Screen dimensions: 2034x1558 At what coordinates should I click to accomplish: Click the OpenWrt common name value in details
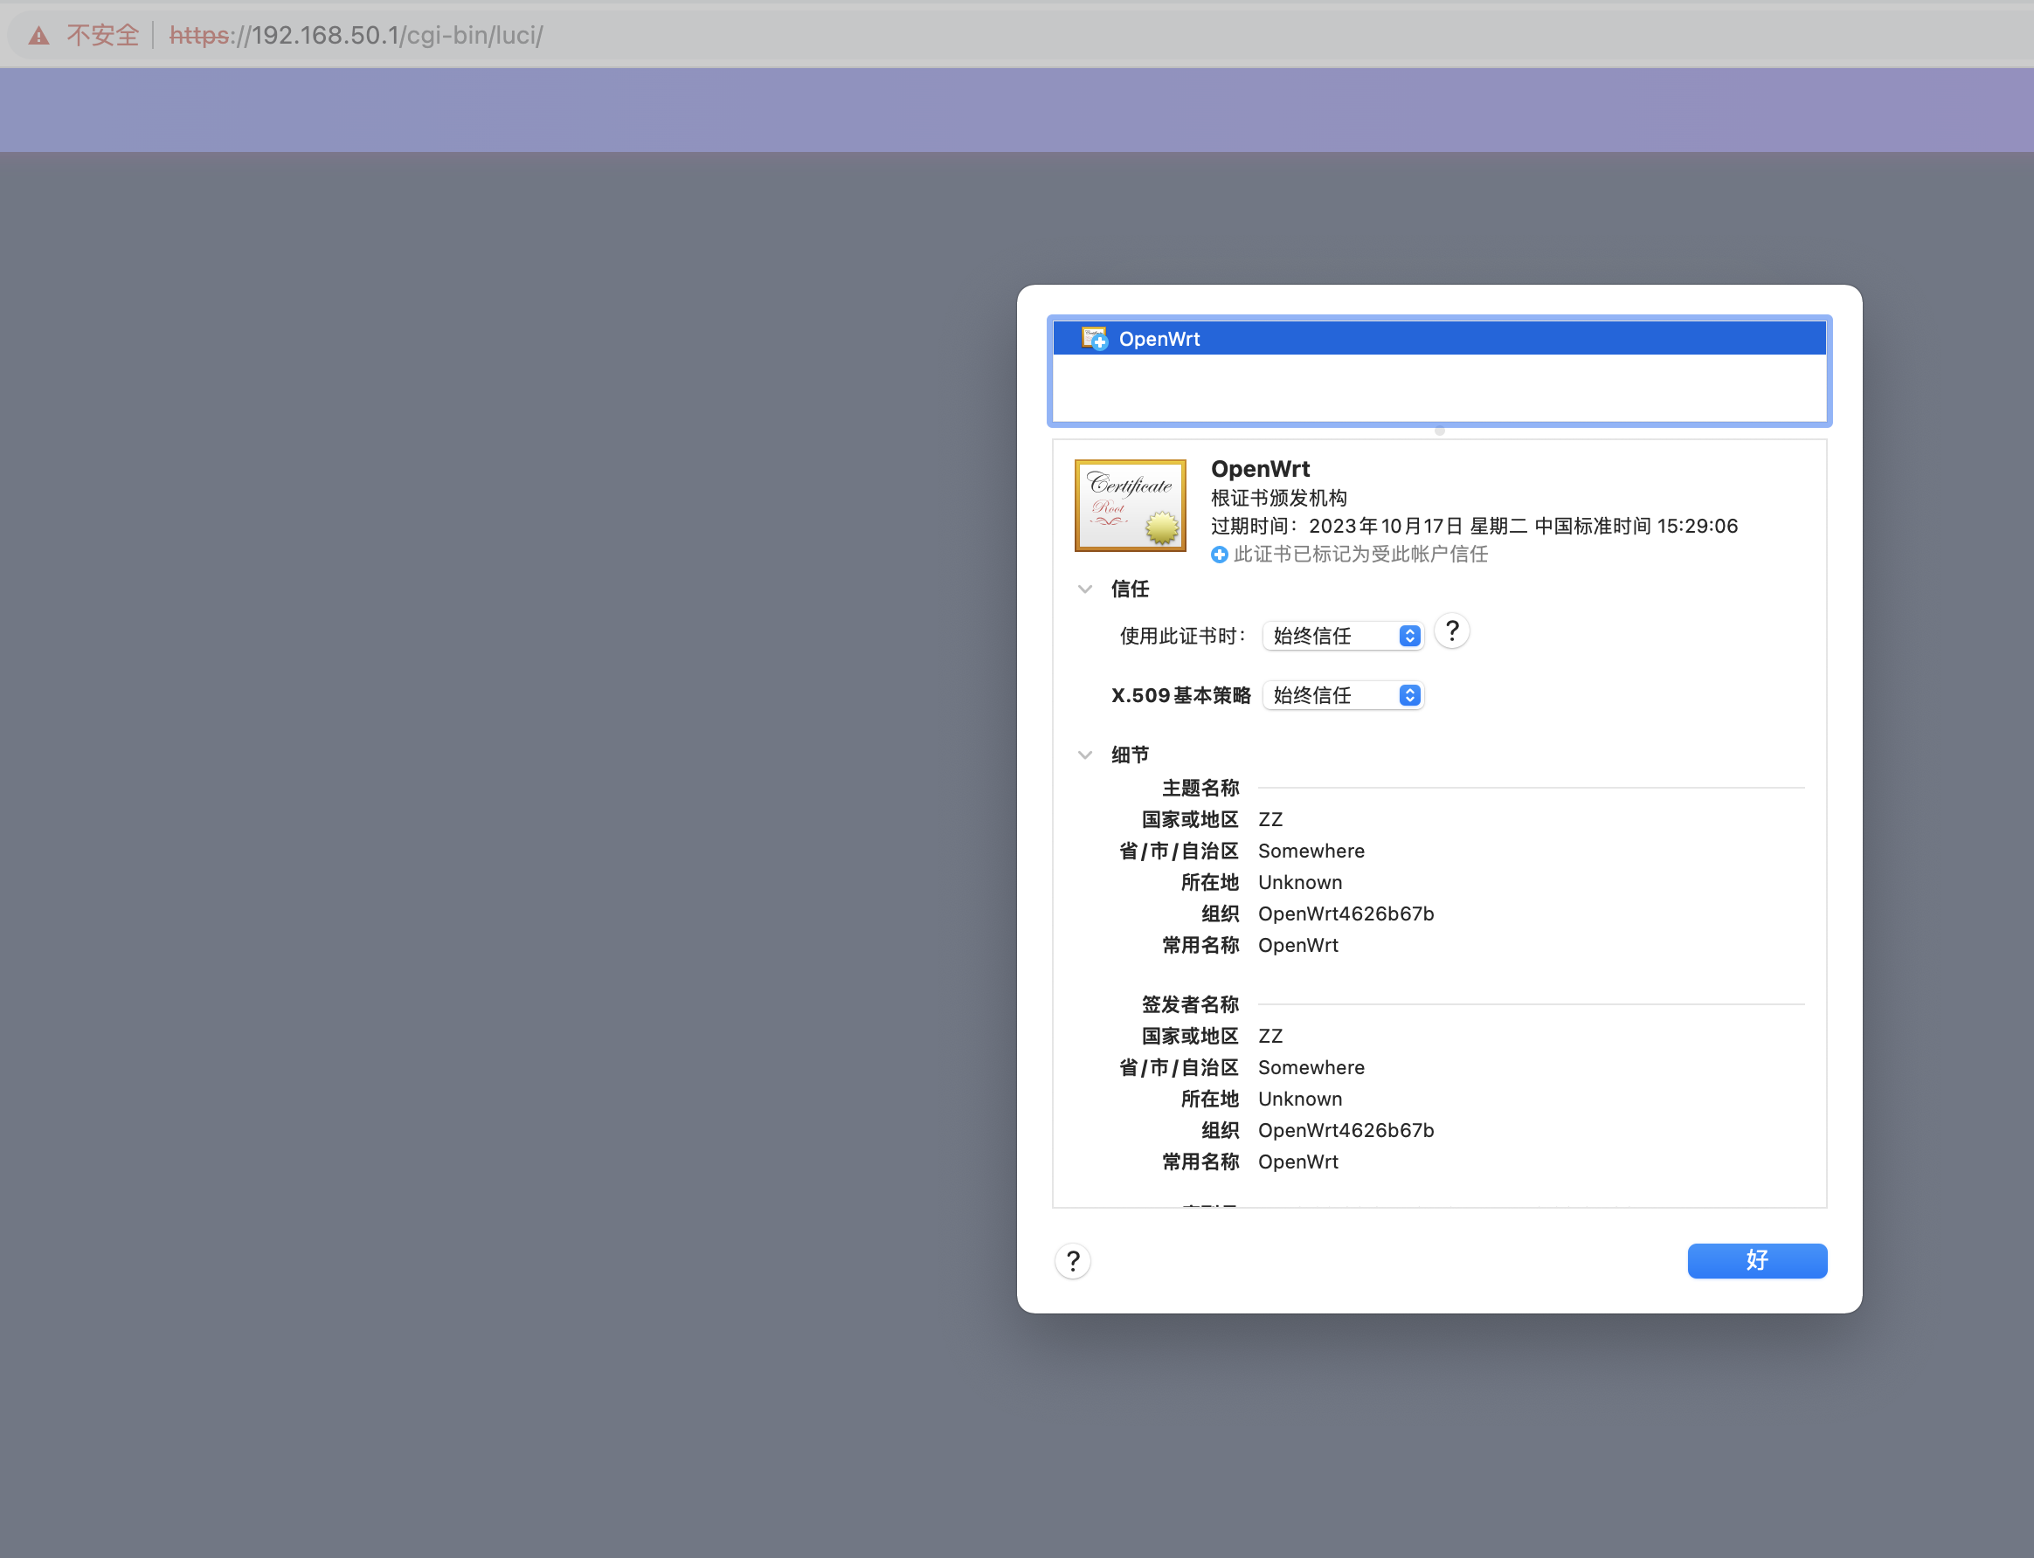[x=1297, y=945]
